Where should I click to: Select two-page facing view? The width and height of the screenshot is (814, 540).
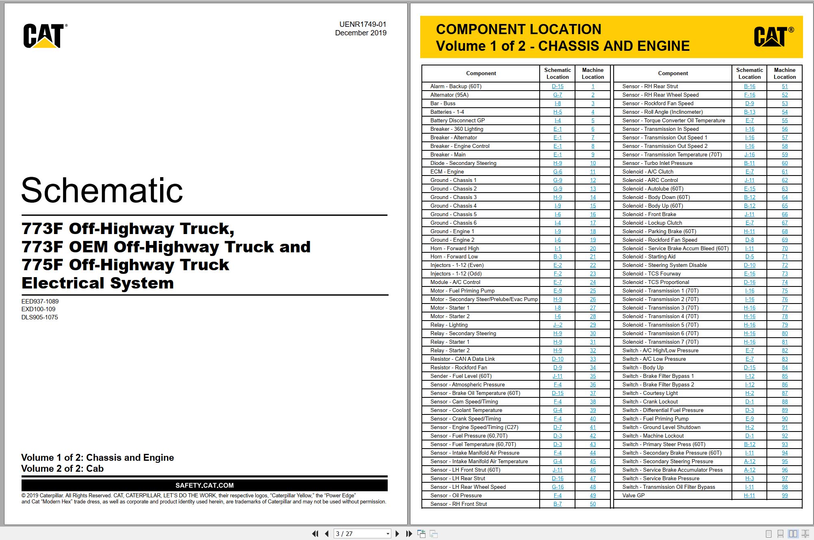pyautogui.click(x=793, y=534)
